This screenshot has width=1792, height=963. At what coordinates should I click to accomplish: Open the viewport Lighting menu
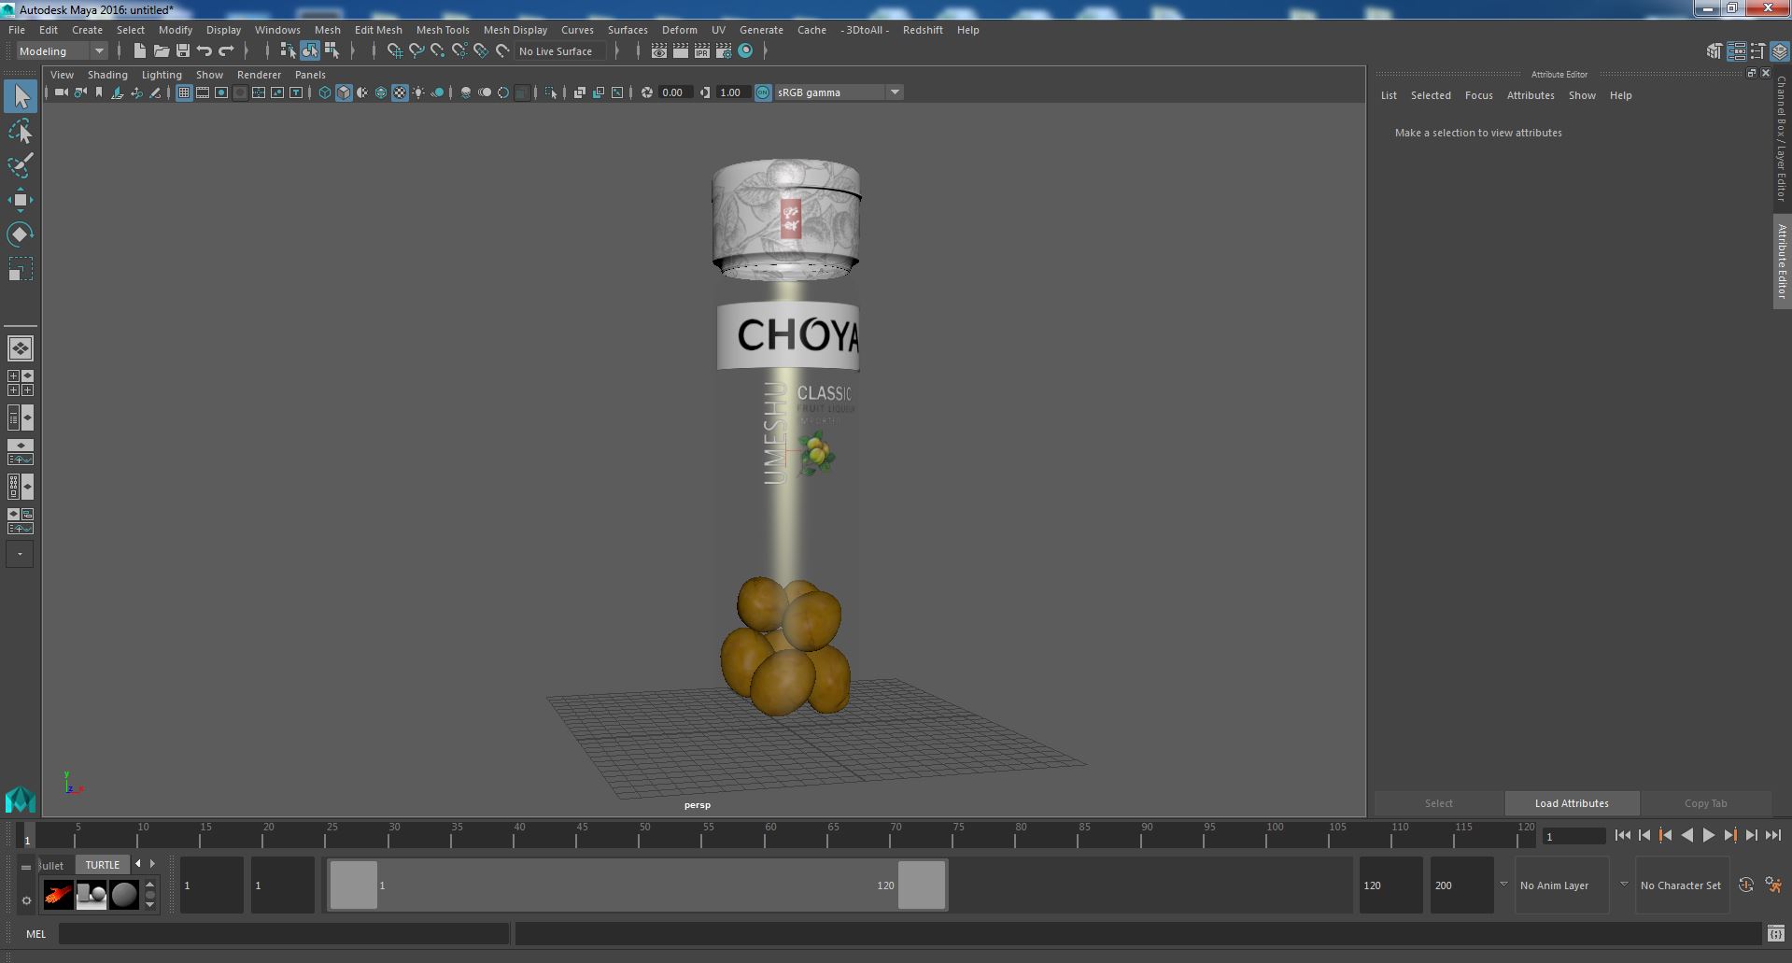click(x=162, y=75)
